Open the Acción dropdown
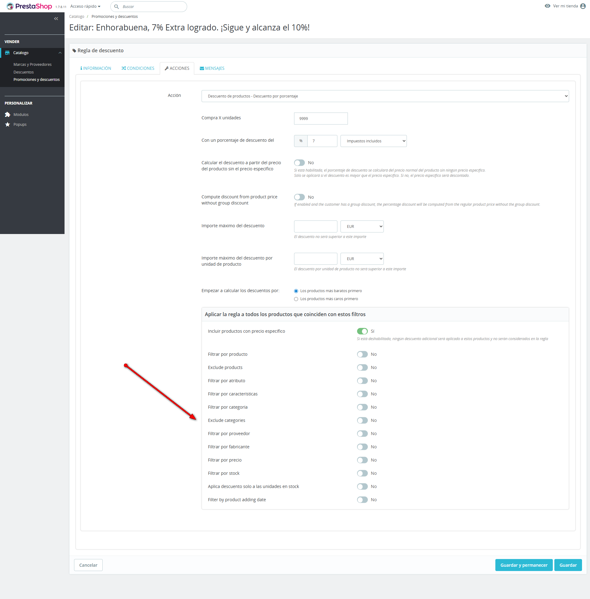This screenshot has width=590, height=599. (x=385, y=96)
